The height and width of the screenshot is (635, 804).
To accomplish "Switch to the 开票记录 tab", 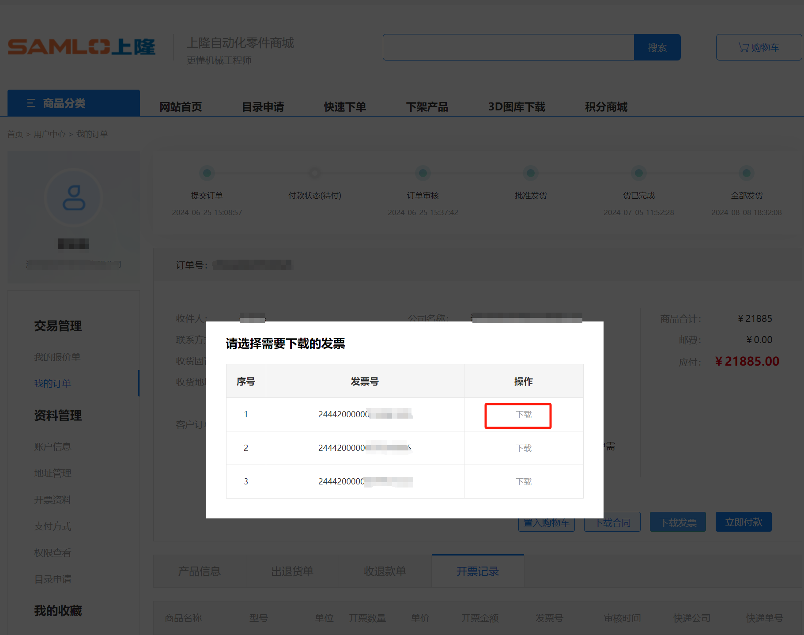I will click(x=477, y=571).
